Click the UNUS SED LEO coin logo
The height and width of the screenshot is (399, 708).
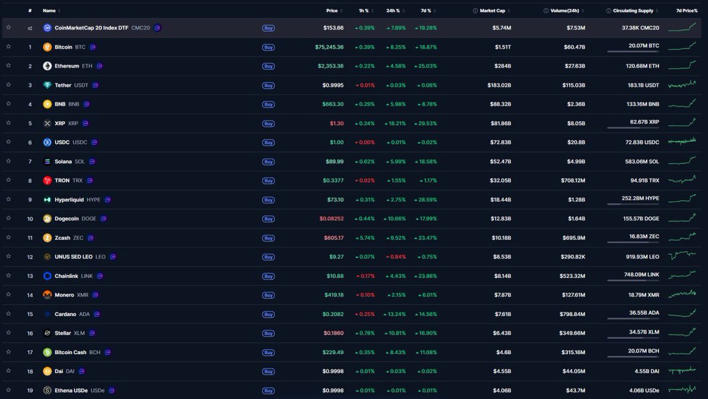(47, 257)
